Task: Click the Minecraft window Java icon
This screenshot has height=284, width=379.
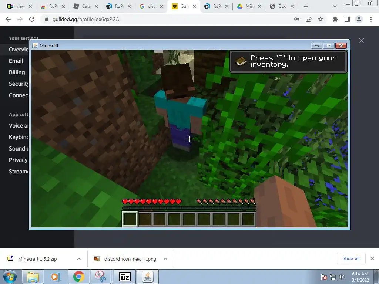Action: 35,45
